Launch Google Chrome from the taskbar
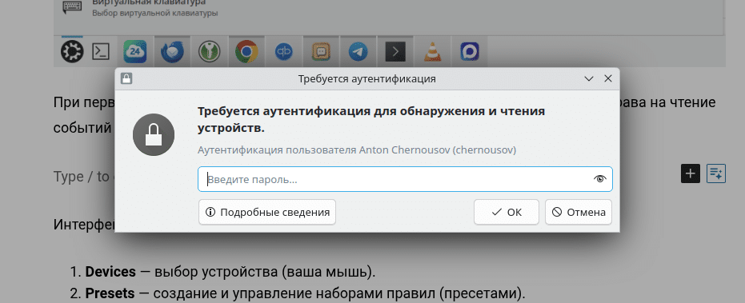This screenshot has width=745, height=303. [246, 51]
